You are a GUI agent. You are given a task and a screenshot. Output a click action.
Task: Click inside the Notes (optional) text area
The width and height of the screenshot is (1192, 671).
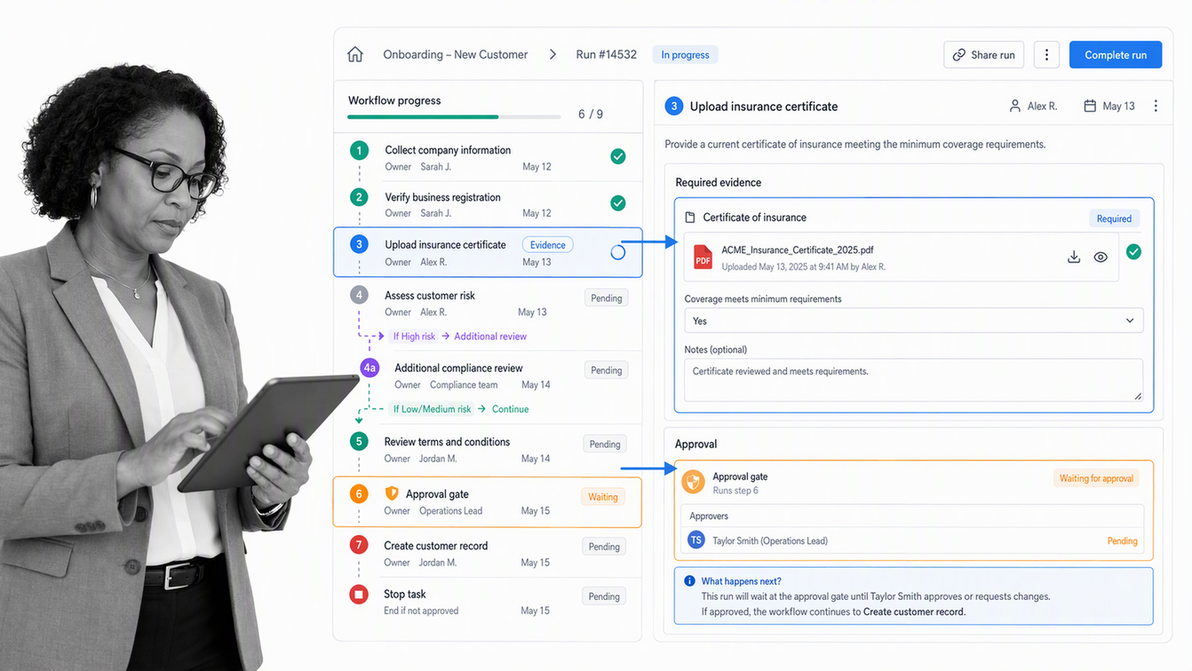pos(914,380)
